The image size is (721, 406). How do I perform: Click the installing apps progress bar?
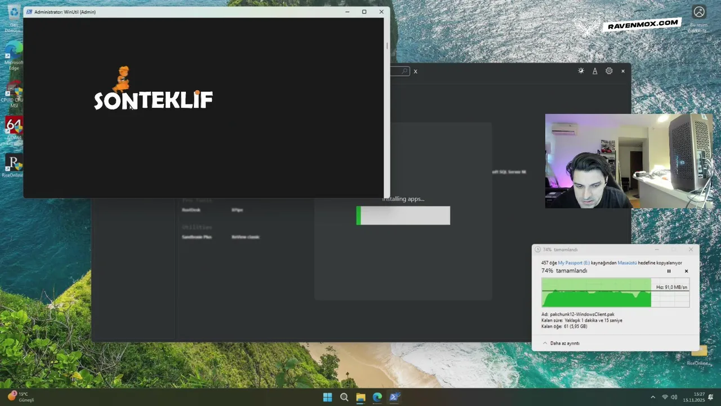pyautogui.click(x=403, y=215)
